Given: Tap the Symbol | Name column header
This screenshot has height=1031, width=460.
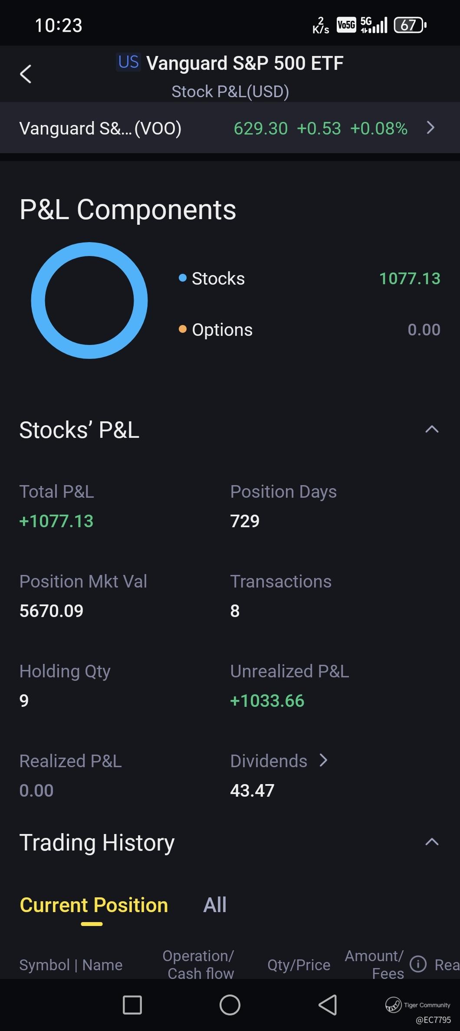Looking at the screenshot, I should tap(71, 965).
